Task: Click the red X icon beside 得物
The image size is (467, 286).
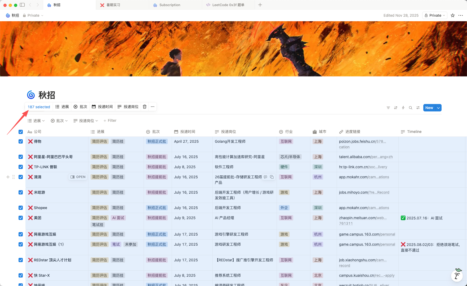Action: tap(30, 141)
